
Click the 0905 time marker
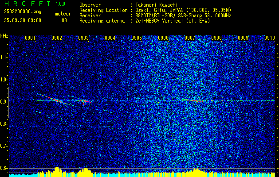[x=137, y=38]
